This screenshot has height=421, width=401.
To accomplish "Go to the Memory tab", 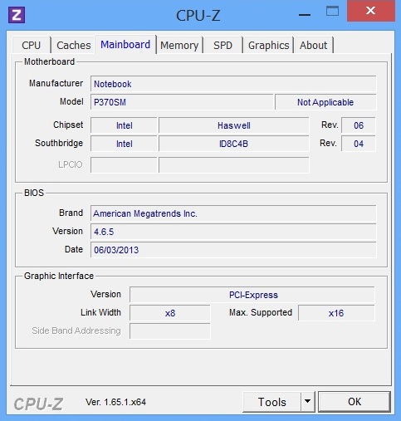I will coord(179,45).
